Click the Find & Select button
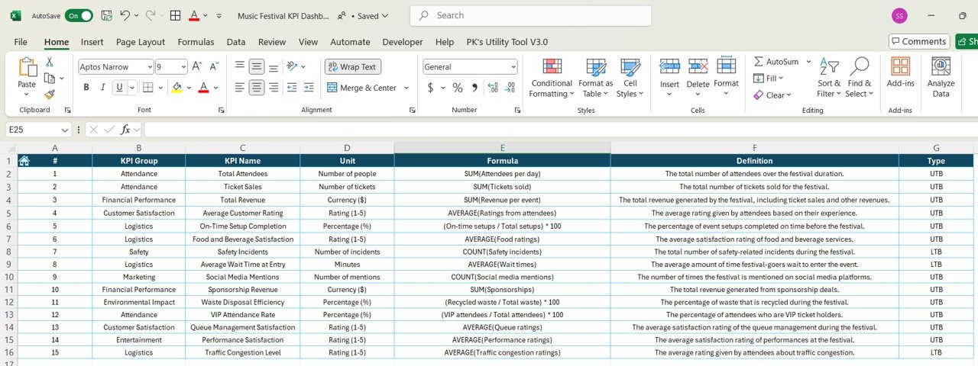Screen dimensions: 978x366 point(860,77)
